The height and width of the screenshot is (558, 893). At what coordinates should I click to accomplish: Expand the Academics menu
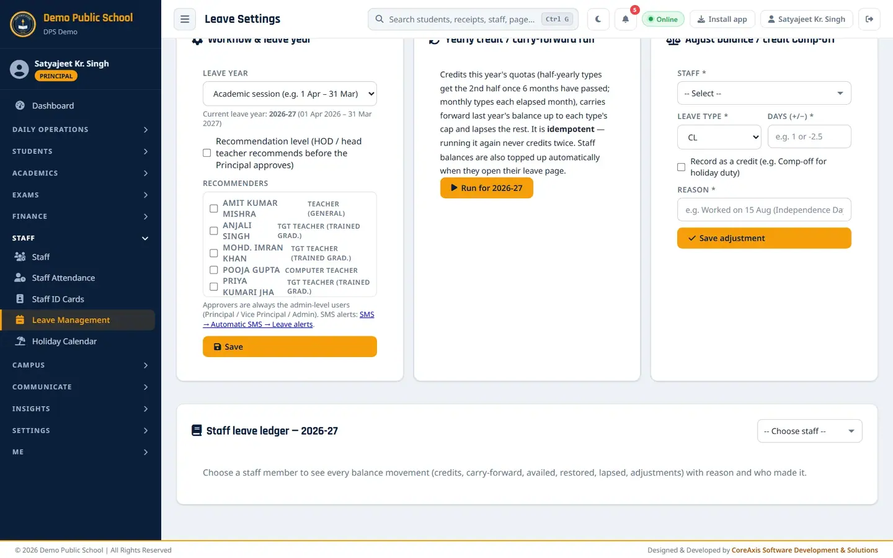coord(81,173)
